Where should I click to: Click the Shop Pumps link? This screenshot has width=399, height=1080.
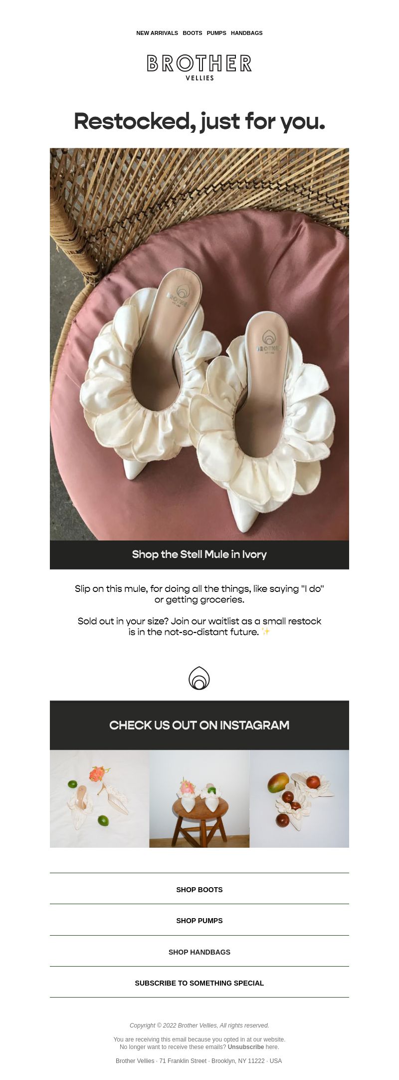(199, 921)
